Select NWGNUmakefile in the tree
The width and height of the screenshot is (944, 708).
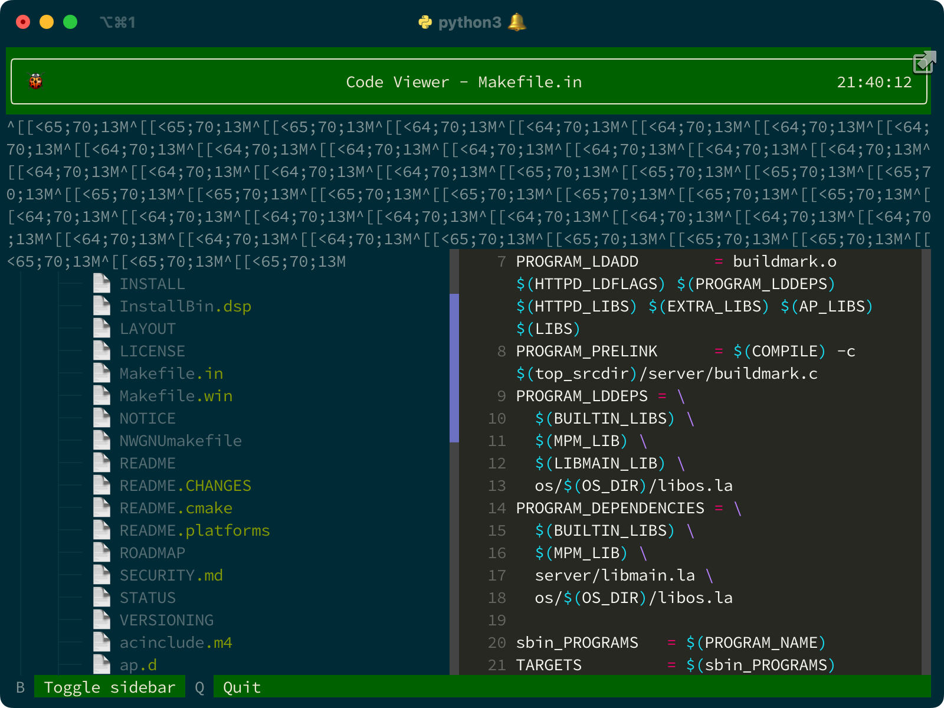click(181, 441)
